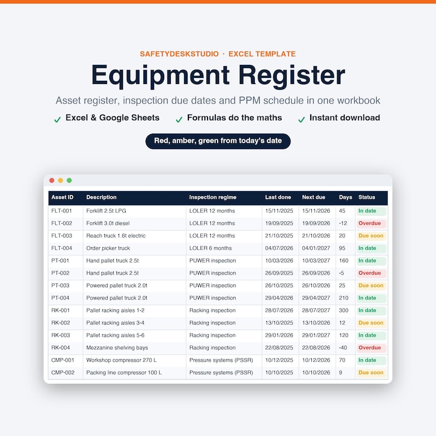Click the 'Red, amber, green from today's date' pill
The width and height of the screenshot is (436, 436).
tap(218, 141)
